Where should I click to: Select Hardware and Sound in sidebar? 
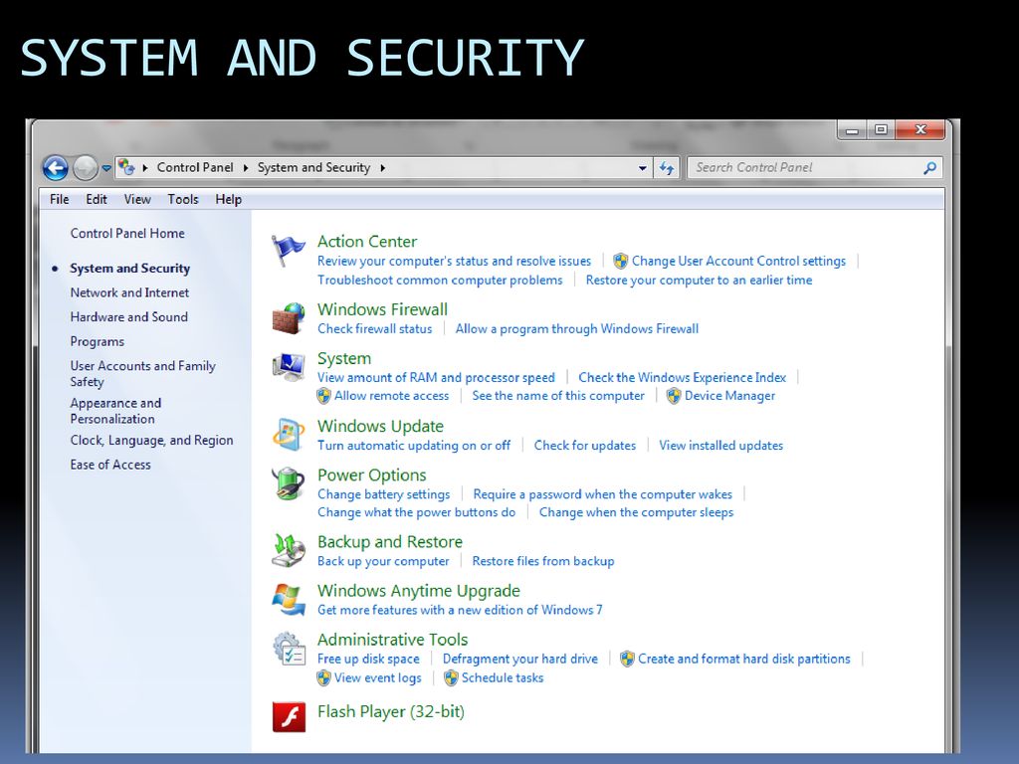128,317
